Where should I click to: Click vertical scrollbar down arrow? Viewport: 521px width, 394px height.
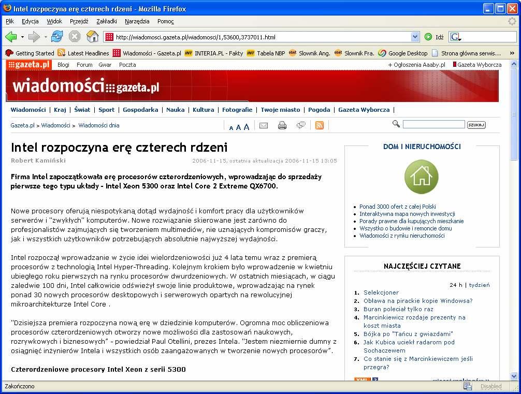click(x=514, y=376)
